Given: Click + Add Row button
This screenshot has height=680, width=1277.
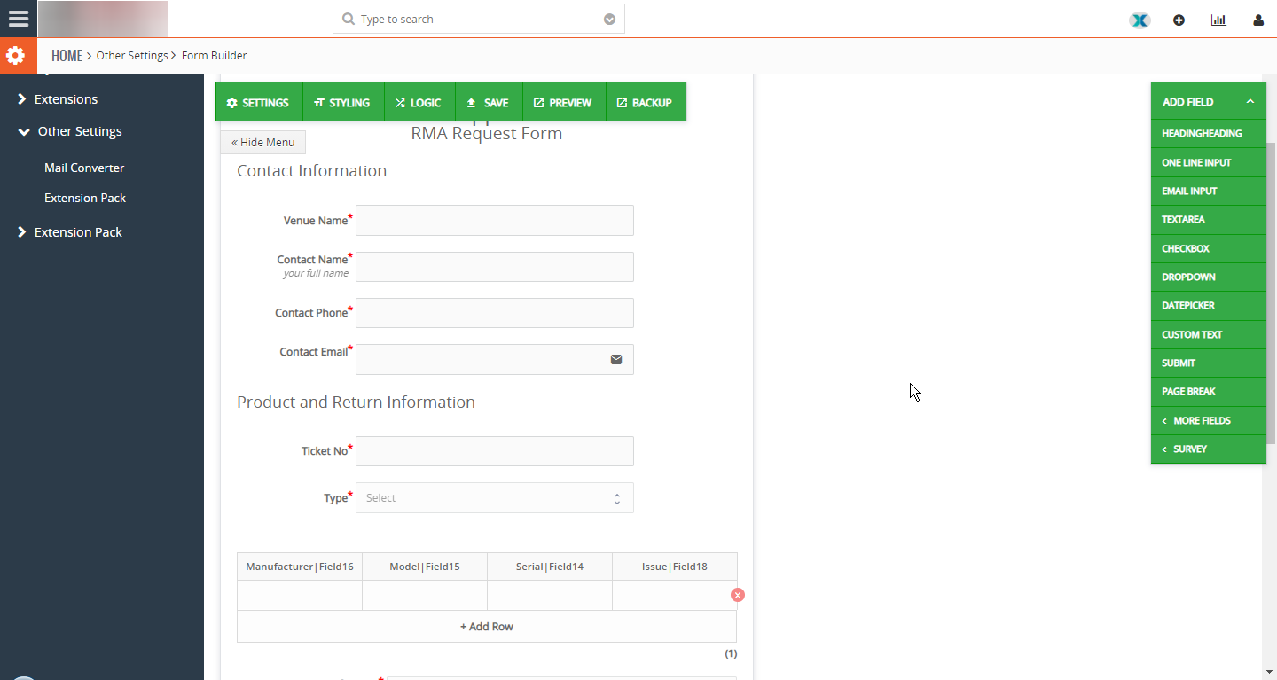Looking at the screenshot, I should point(487,627).
